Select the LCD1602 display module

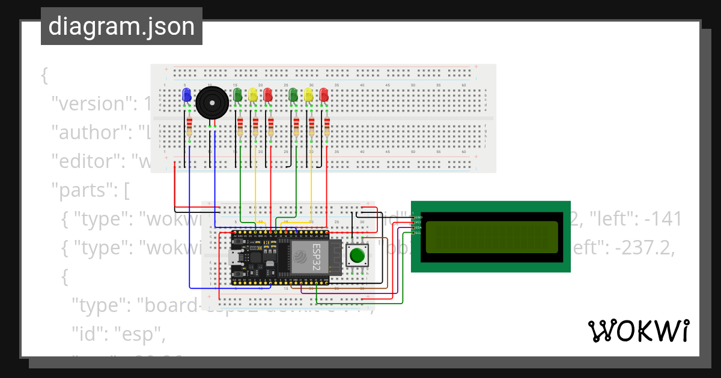pos(491,236)
